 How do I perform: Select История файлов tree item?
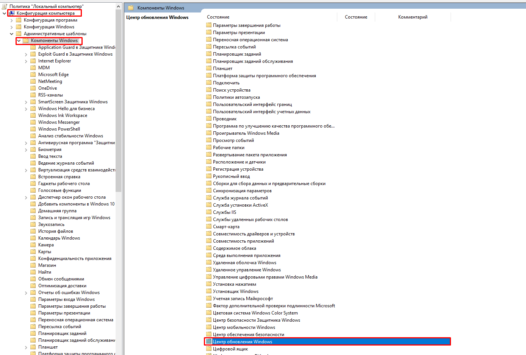(x=55, y=231)
